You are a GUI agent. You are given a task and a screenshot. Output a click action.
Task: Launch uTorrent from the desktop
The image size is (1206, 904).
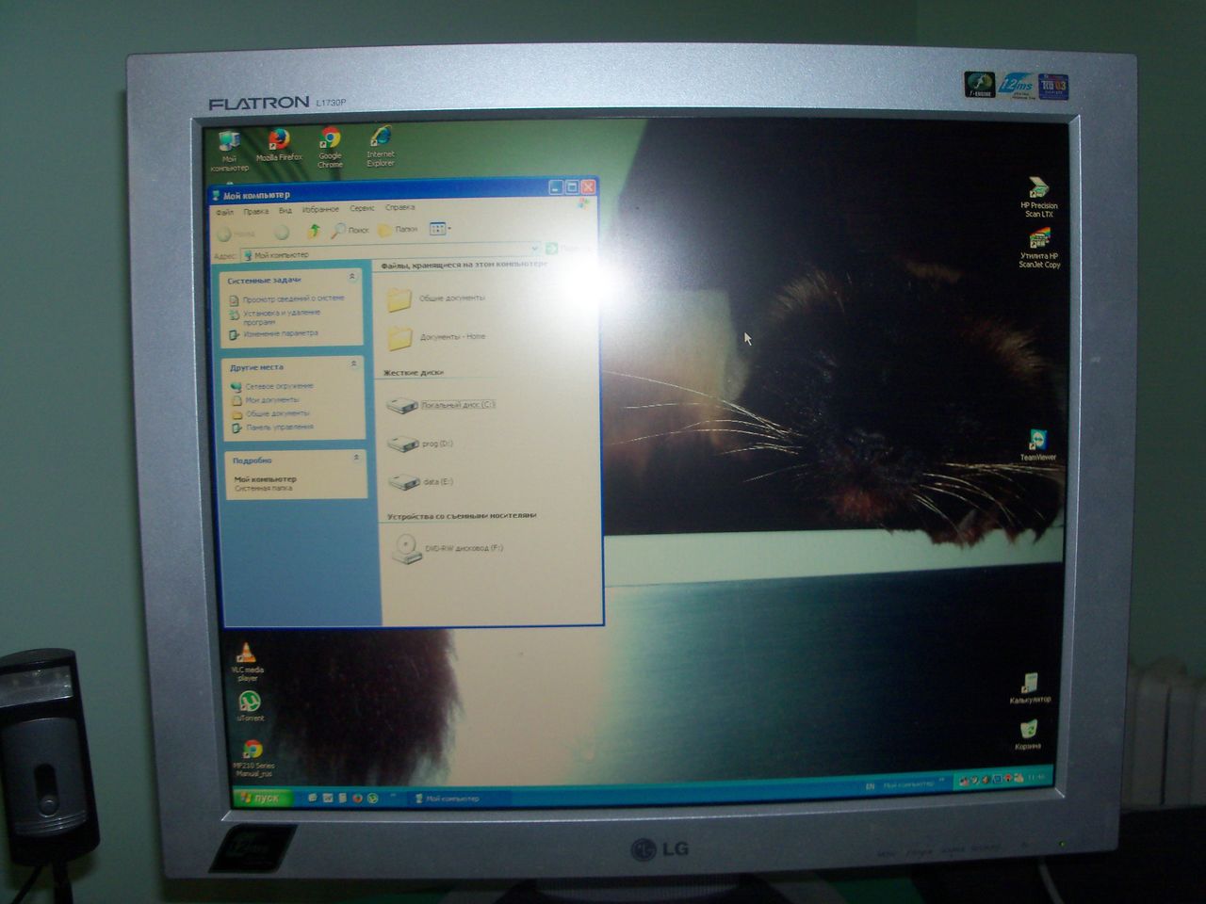point(250,703)
